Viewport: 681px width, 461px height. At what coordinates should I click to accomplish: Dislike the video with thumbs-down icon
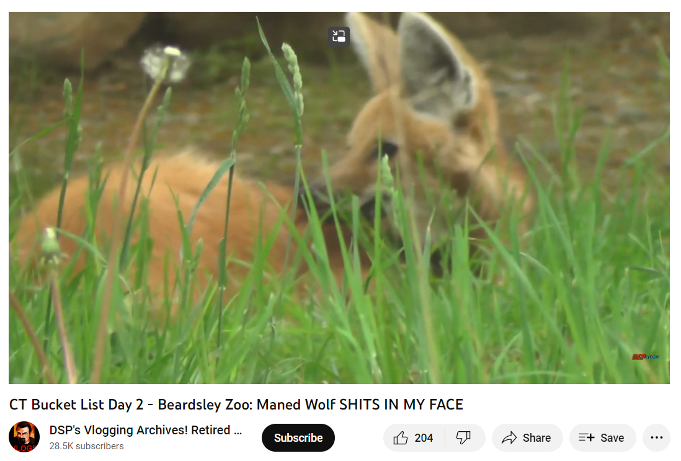463,437
